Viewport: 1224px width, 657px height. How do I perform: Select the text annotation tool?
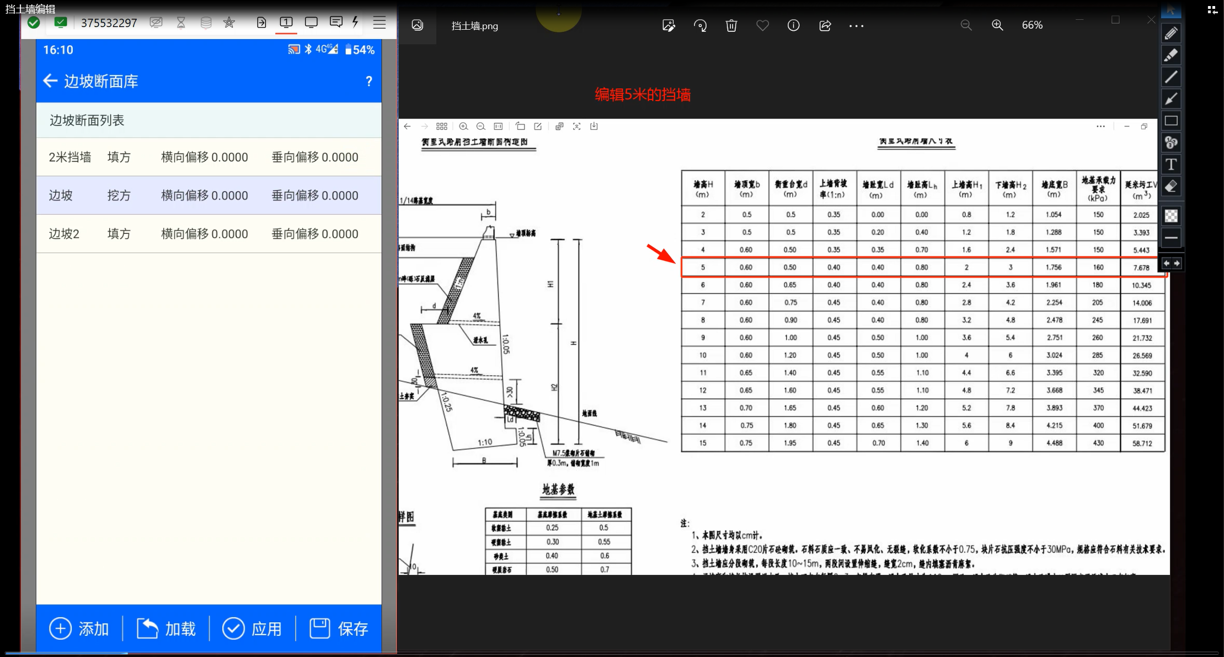pyautogui.click(x=1170, y=164)
